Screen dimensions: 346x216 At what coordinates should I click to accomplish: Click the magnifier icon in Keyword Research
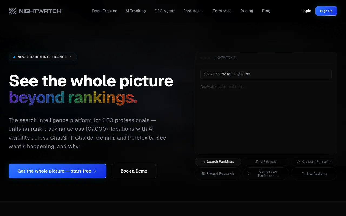click(298, 162)
